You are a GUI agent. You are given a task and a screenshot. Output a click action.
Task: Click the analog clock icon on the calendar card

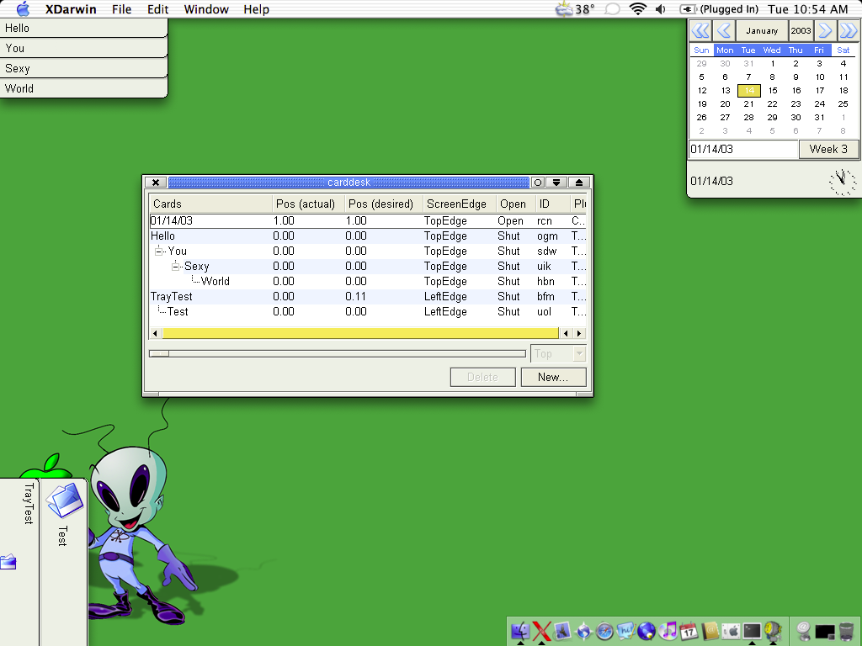[842, 182]
